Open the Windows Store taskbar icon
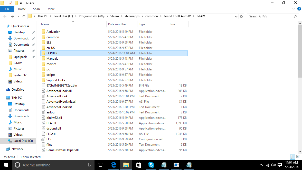Viewport: 302px width, 170px height. (138, 165)
